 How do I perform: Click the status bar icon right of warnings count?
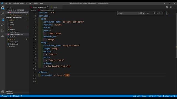pyautogui.click(x=21, y=96)
